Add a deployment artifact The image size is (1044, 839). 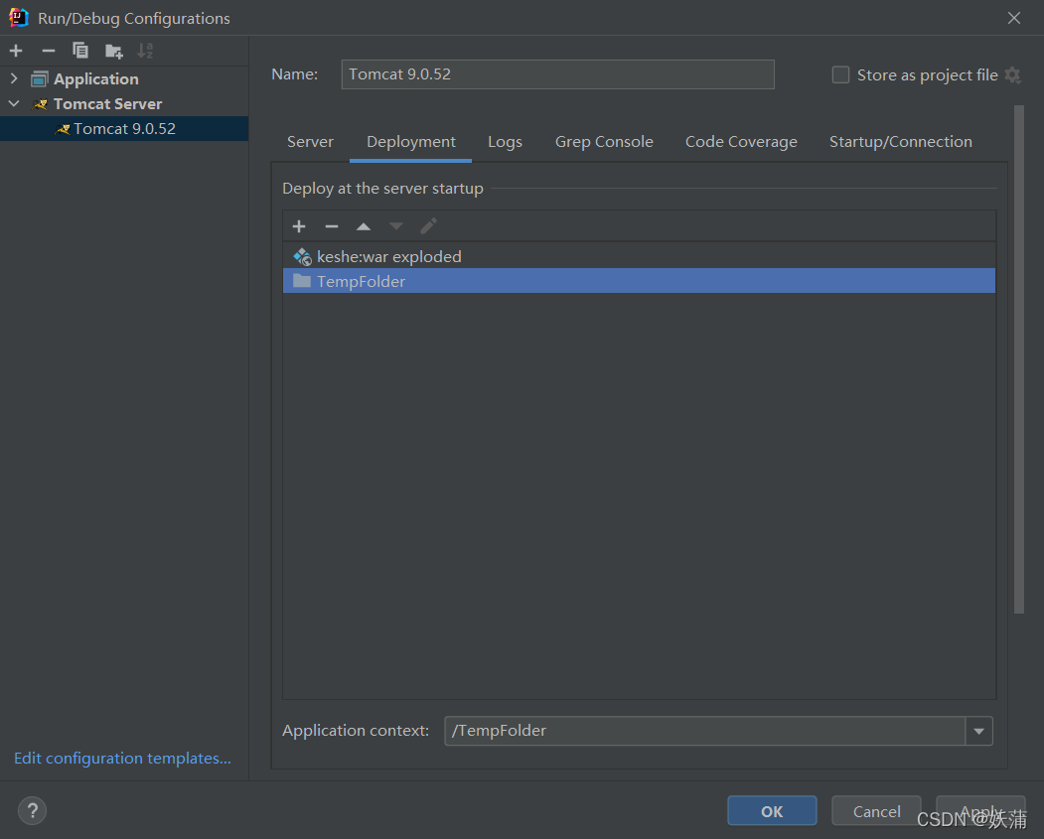[x=299, y=226]
